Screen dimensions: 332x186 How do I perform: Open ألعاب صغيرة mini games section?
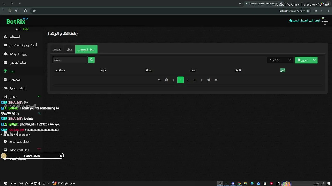17,88
